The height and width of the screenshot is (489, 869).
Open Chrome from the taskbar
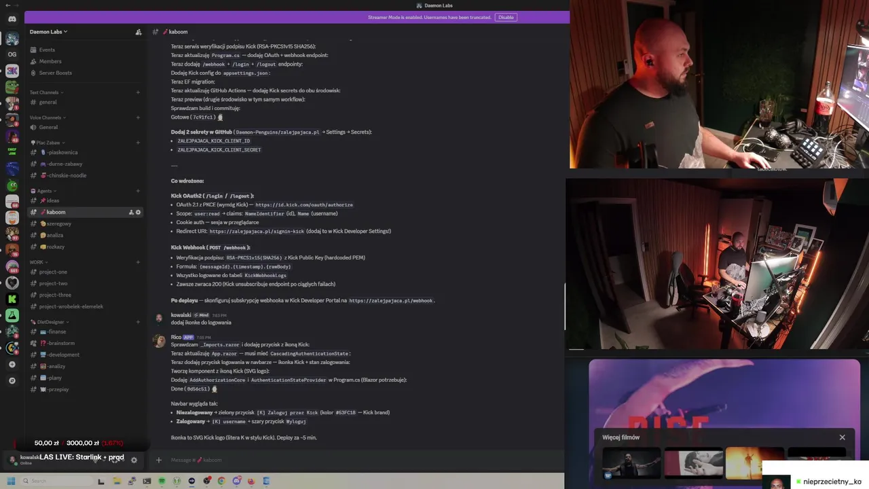221,481
